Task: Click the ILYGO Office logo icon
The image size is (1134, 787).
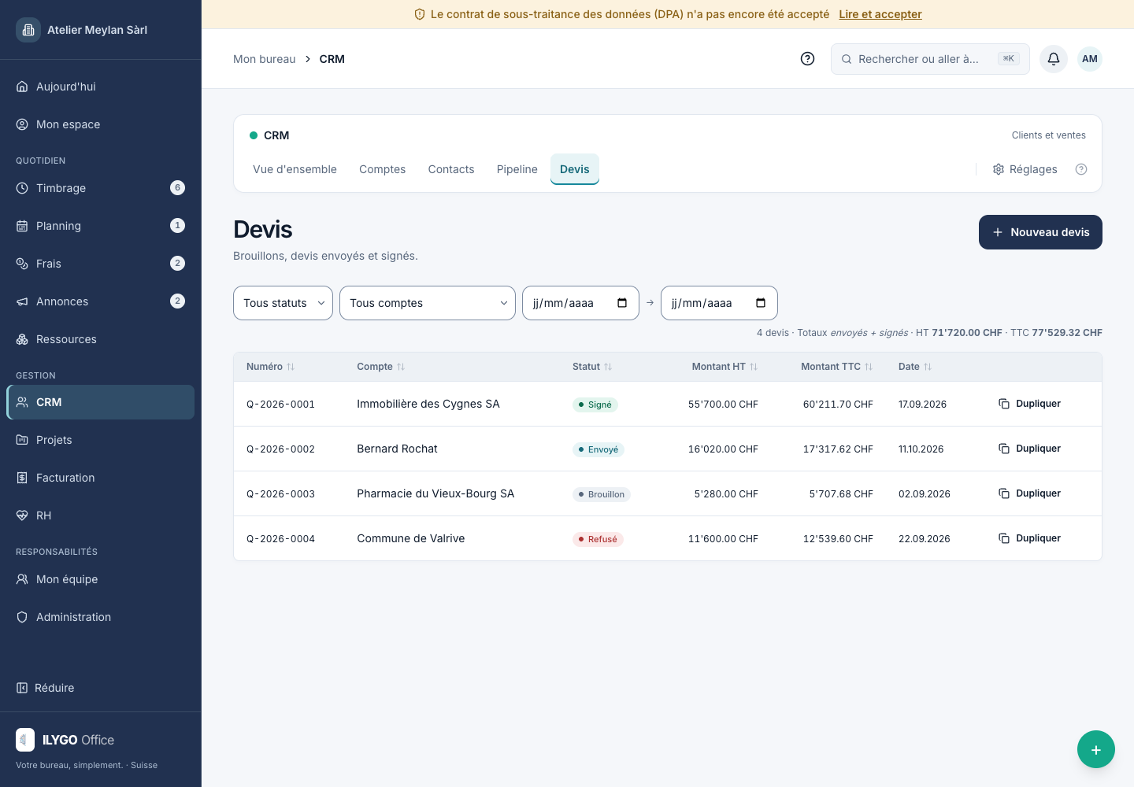Action: coord(25,740)
